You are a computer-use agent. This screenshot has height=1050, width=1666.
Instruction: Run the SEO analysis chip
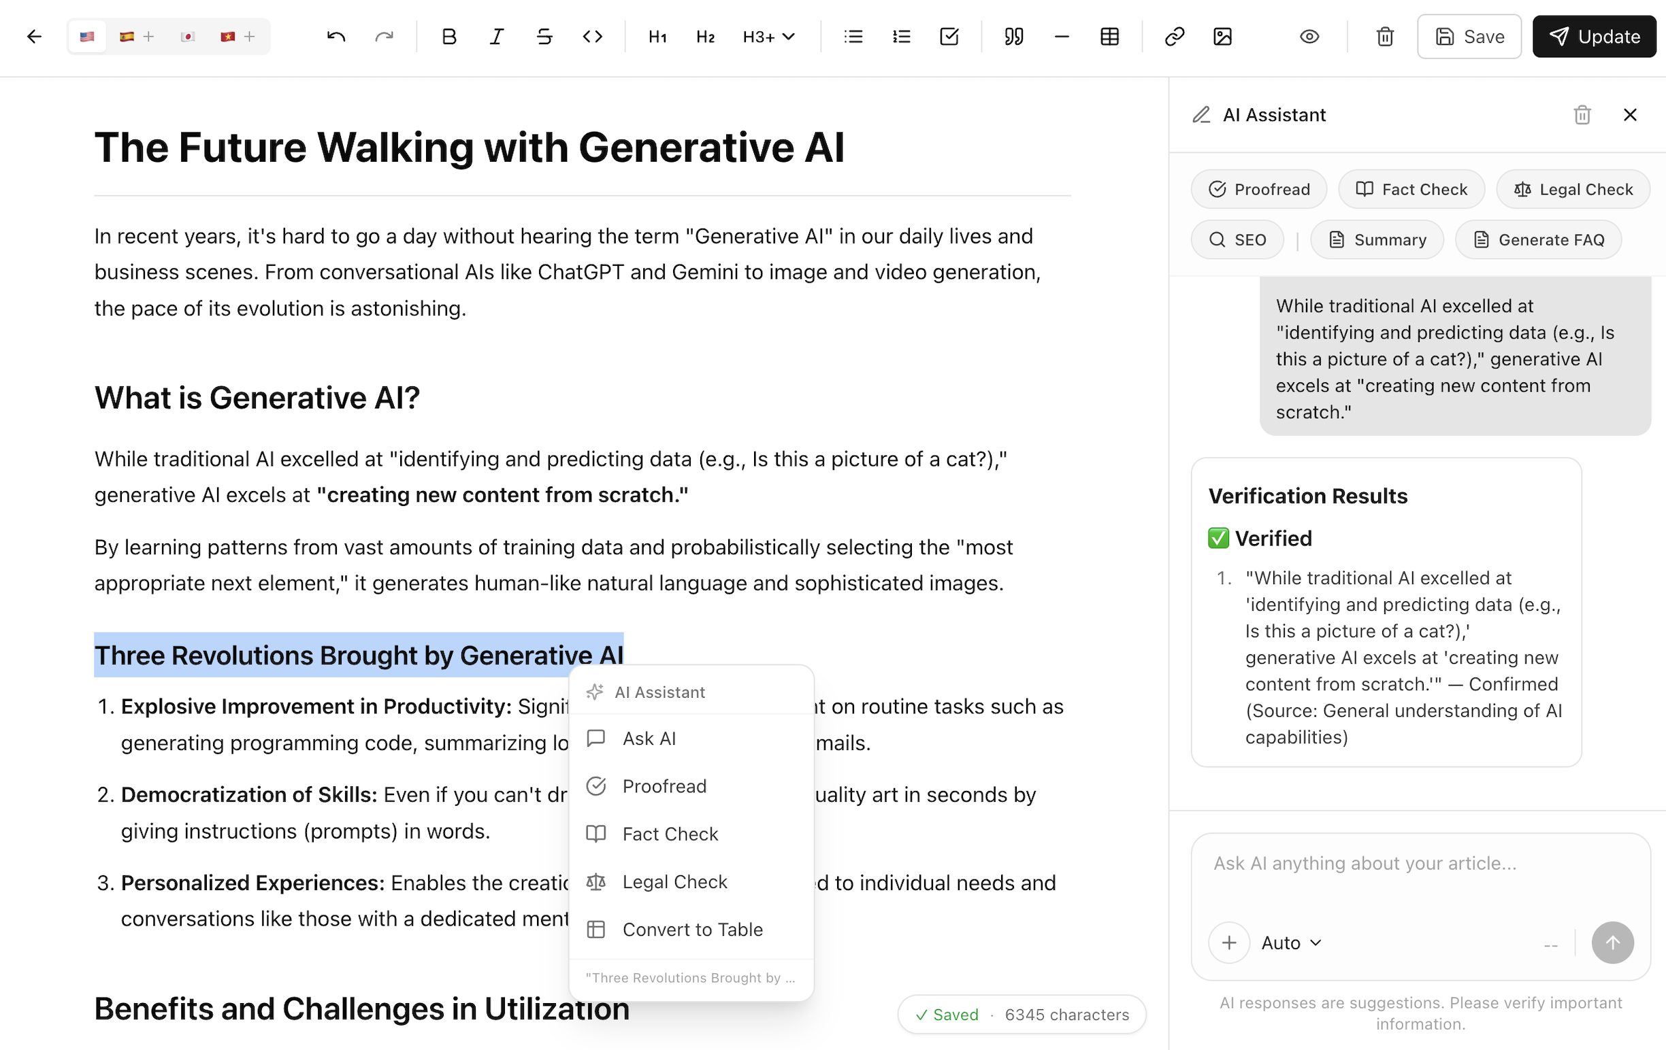(x=1237, y=240)
